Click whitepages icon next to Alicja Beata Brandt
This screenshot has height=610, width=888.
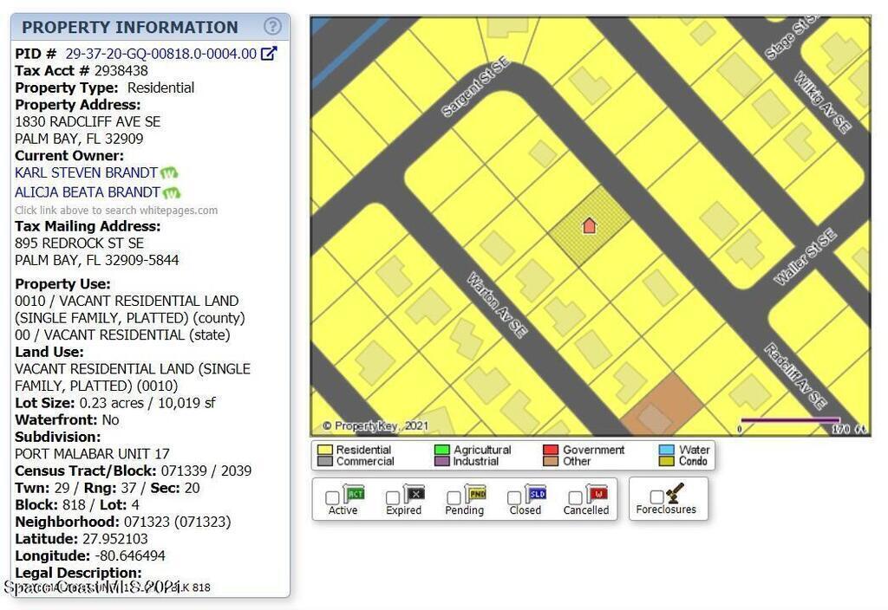[172, 192]
